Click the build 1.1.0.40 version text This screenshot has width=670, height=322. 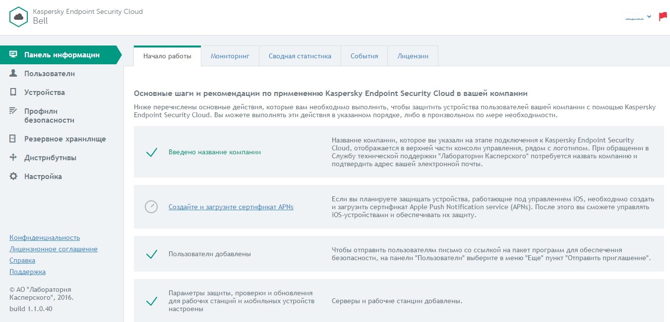tap(31, 309)
